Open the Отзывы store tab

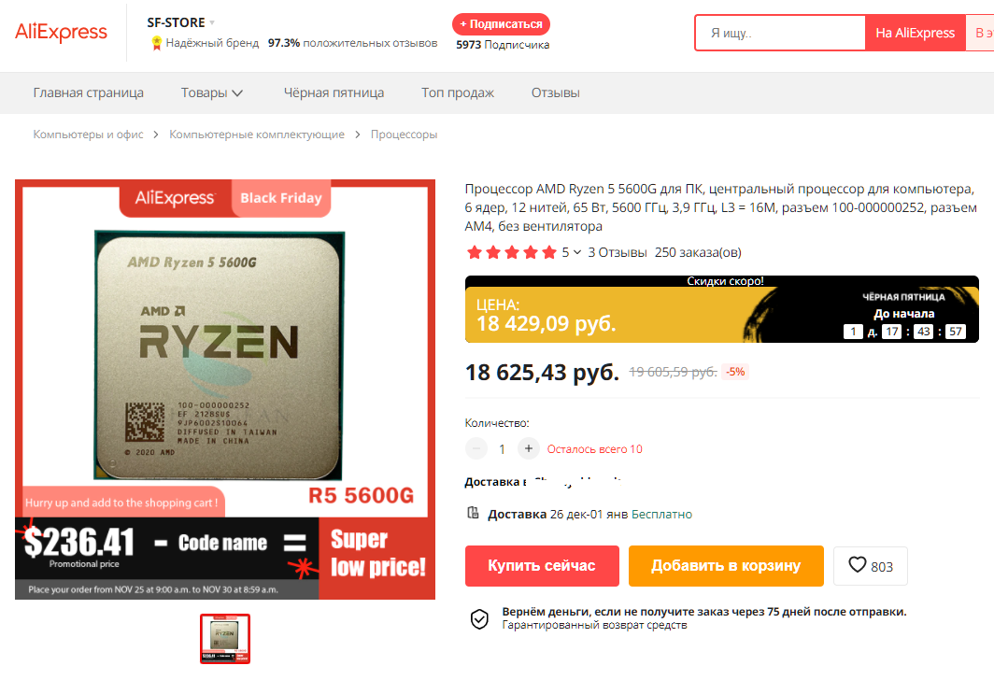click(555, 92)
